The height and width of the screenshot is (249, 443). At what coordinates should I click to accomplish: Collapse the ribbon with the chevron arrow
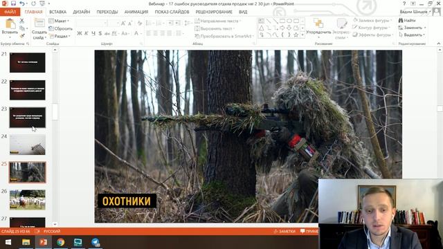(x=438, y=44)
